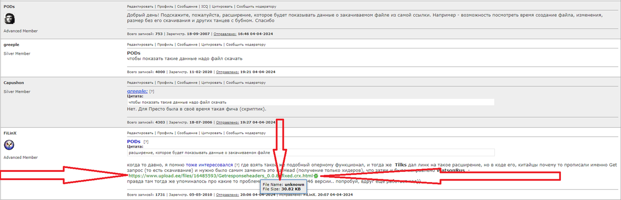Screen dimensions: 621x200
Task: Click username FiLinX in the author column
Action: [x=10, y=133]
